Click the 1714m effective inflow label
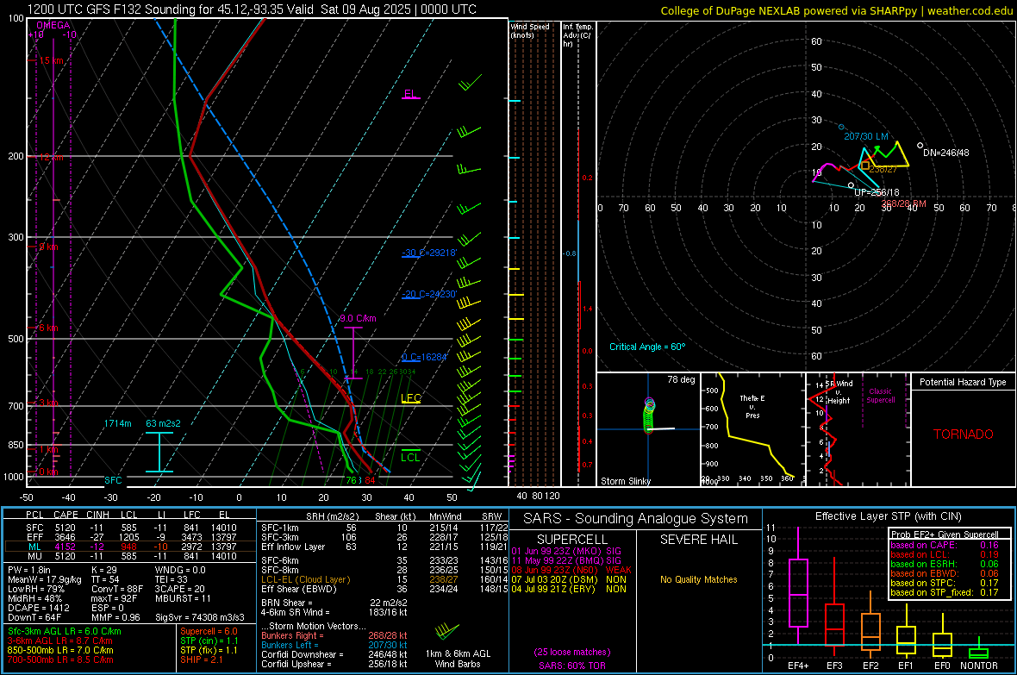 click(x=118, y=423)
